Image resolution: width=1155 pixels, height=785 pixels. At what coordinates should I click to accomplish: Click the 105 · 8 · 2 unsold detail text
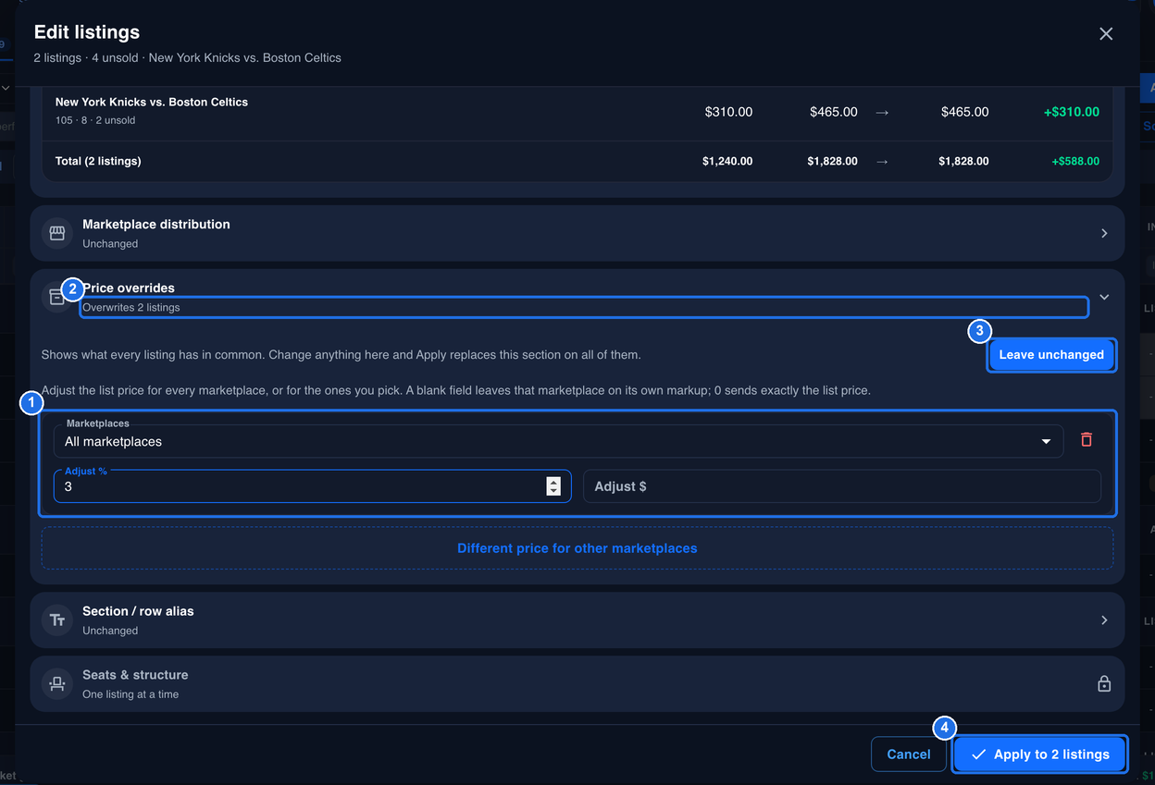click(95, 120)
